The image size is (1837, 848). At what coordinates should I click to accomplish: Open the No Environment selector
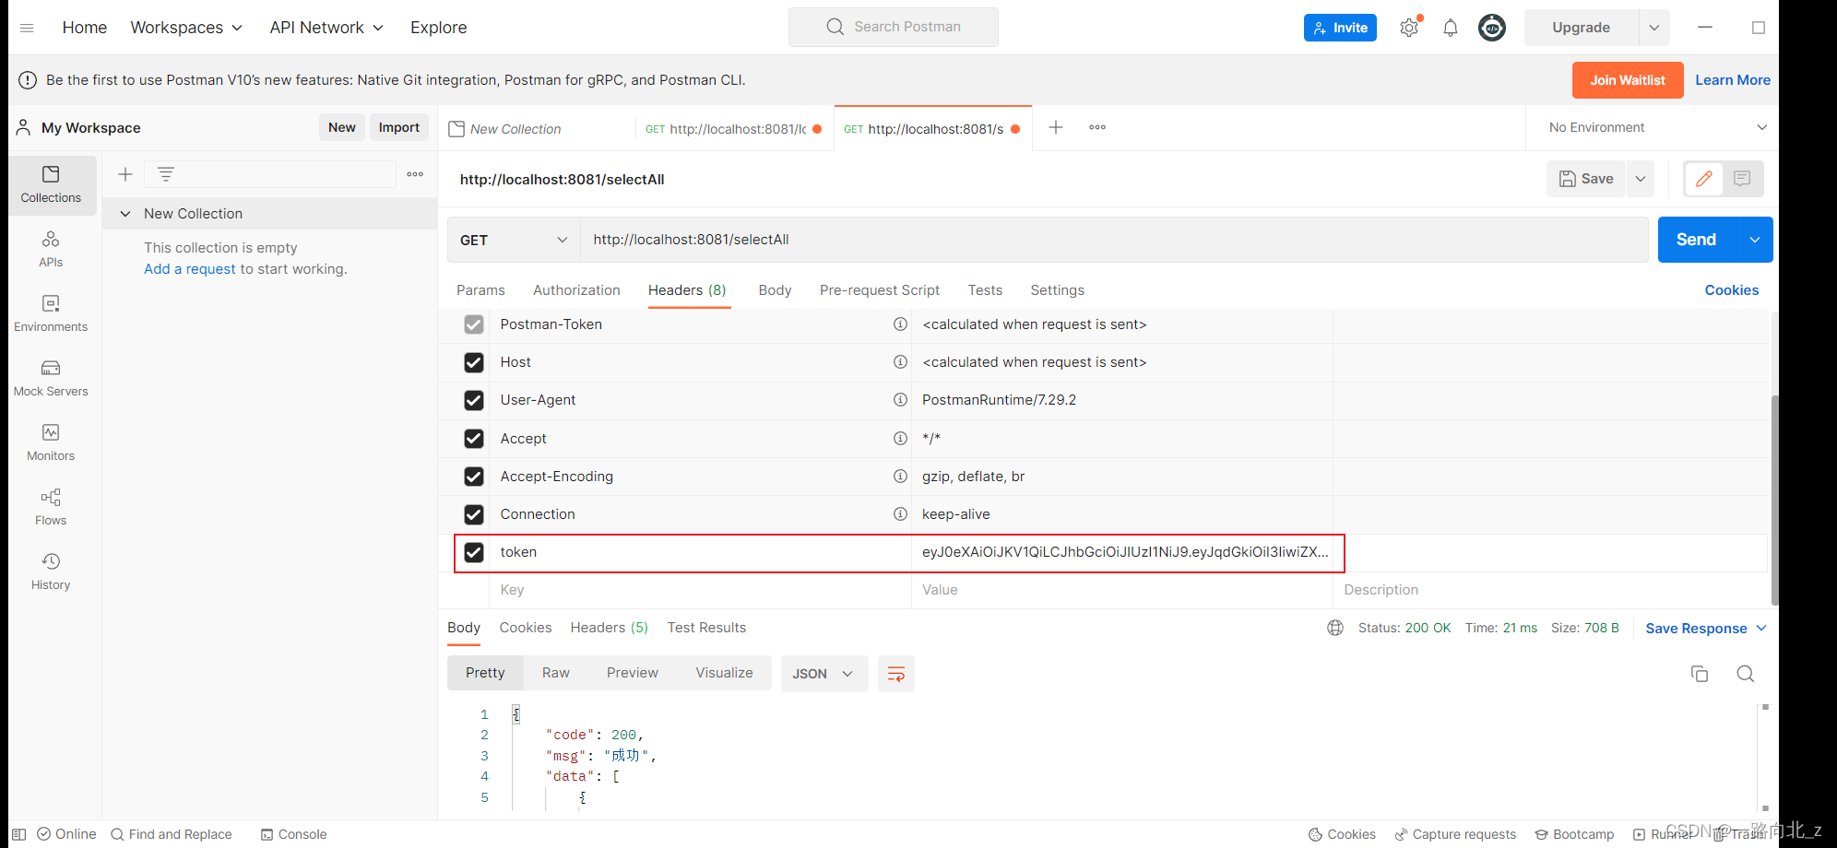pos(1656,127)
